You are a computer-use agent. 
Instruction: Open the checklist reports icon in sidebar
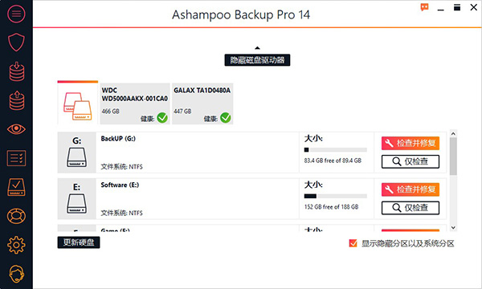coord(16,158)
